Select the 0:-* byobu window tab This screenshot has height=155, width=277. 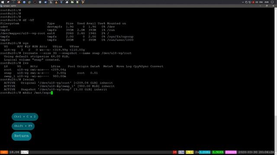(25, 152)
